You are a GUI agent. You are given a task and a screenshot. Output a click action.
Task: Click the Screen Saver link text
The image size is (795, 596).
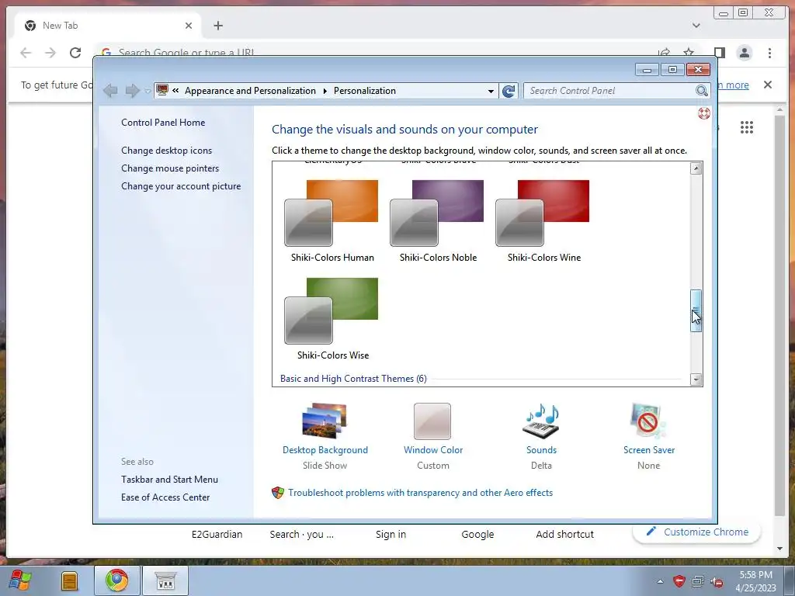point(649,450)
